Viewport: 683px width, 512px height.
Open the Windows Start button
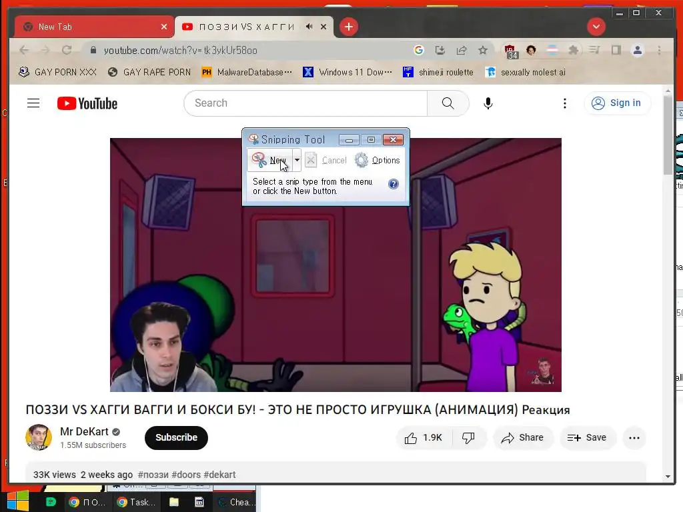18,501
